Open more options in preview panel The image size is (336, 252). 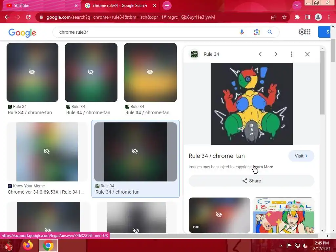pos(291,54)
